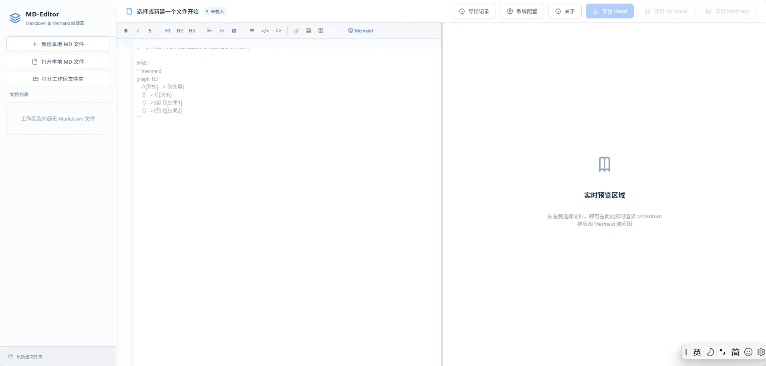Insert inline code

coord(278,30)
